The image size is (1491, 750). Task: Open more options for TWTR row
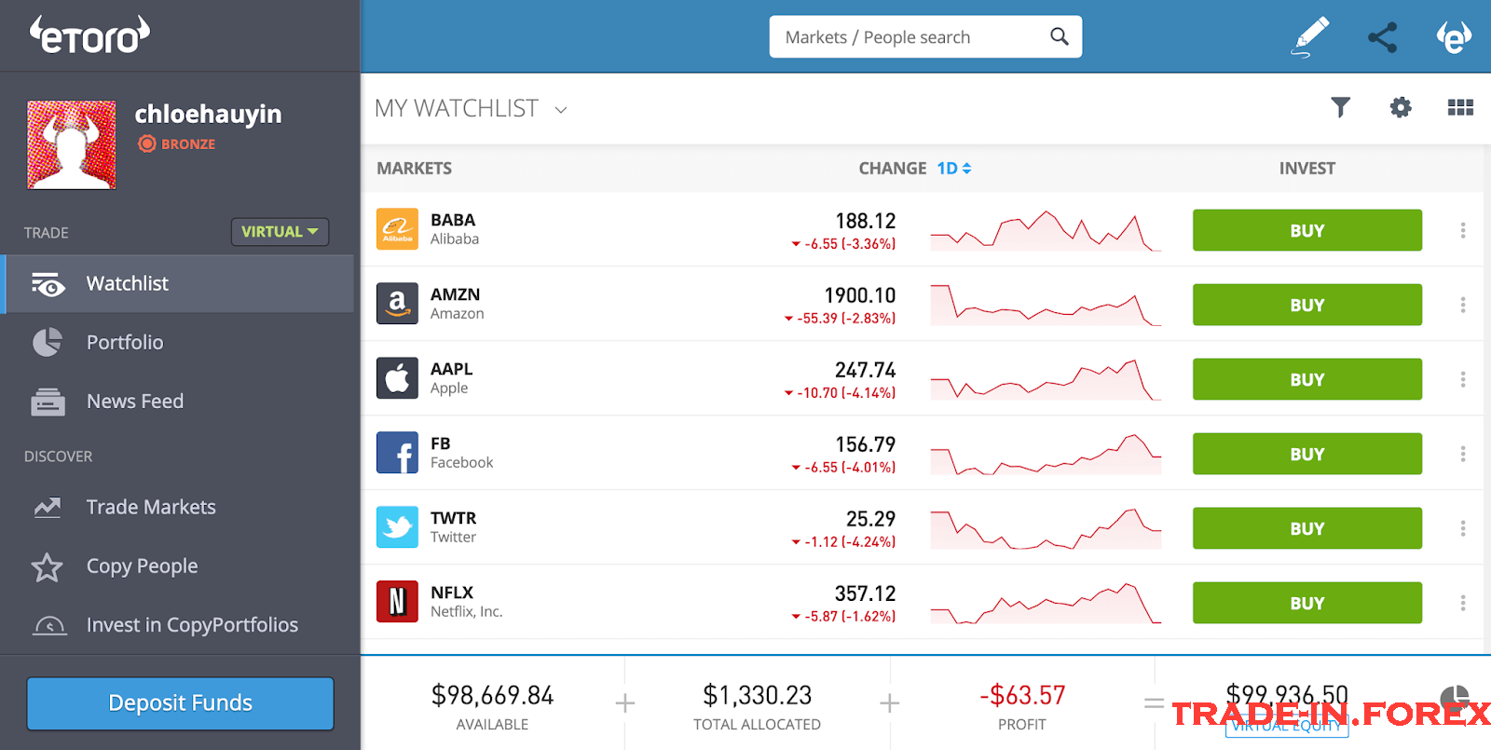tap(1463, 528)
